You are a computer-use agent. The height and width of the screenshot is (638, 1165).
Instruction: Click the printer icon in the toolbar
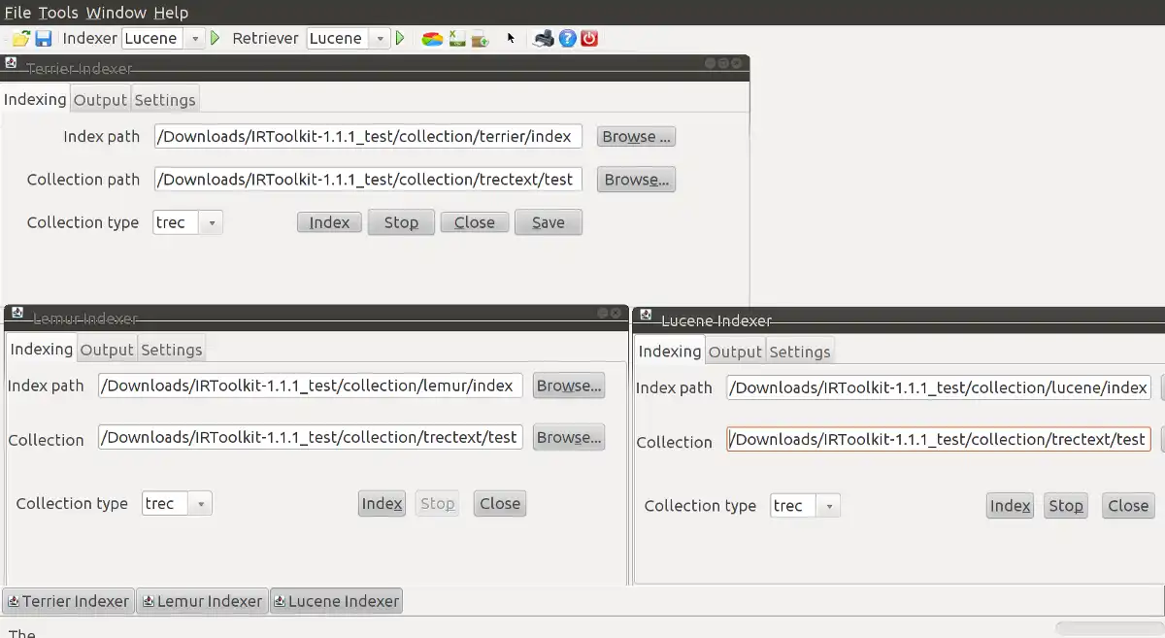coord(544,39)
